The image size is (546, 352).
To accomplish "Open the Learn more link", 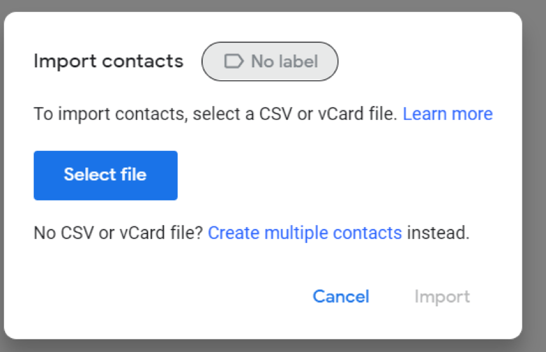I will click(447, 114).
